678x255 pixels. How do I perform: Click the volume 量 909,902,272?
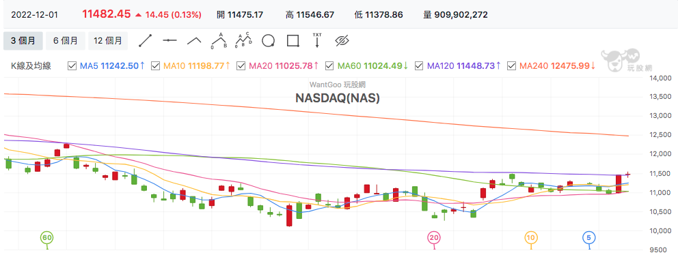455,15
